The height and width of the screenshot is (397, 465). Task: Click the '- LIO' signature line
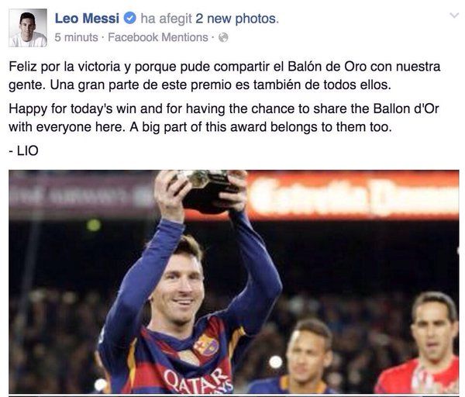click(23, 150)
